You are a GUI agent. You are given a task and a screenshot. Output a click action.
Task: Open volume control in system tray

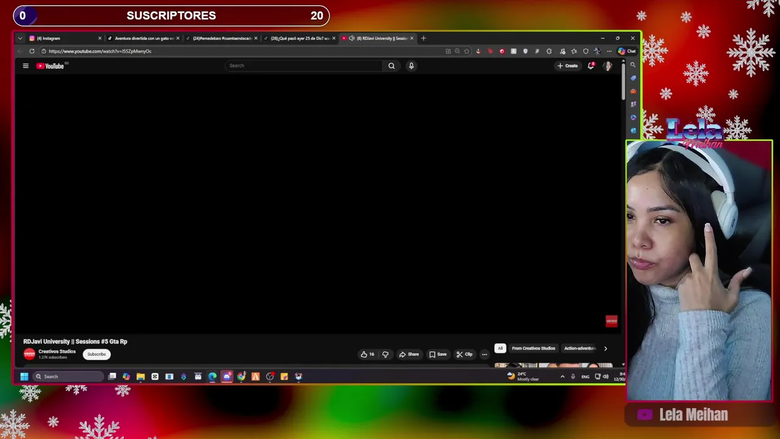[606, 377]
